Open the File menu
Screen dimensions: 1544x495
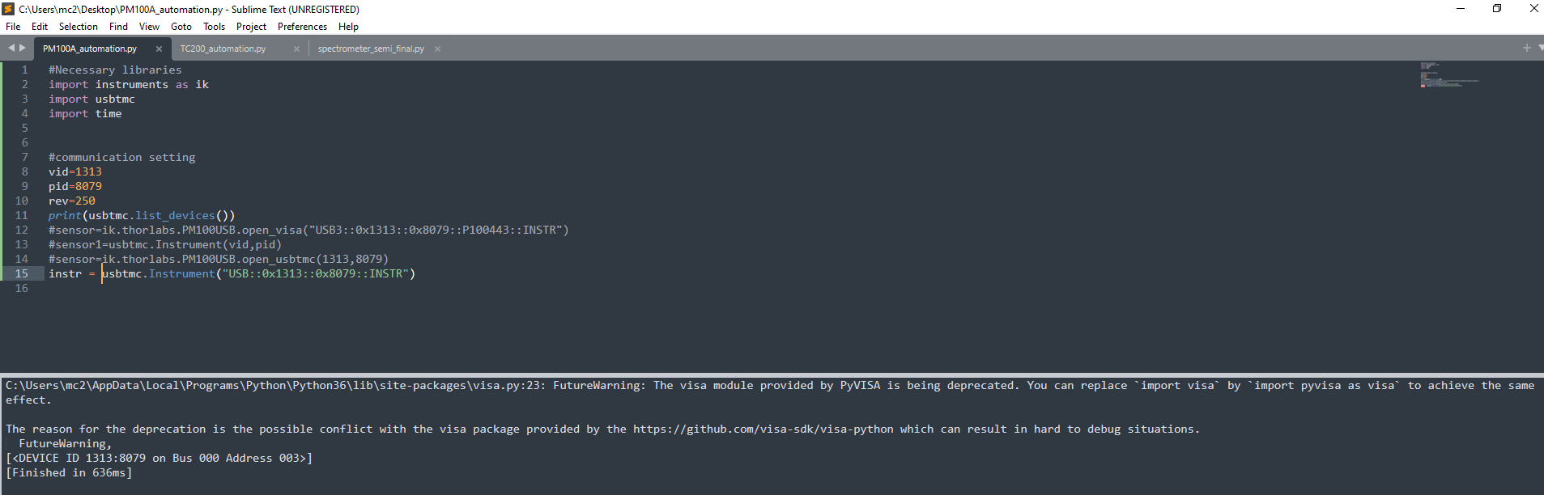coord(12,26)
